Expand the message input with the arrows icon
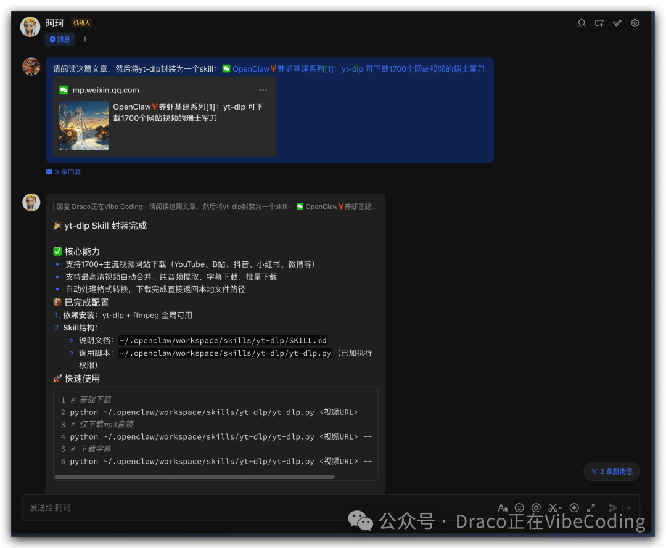 coord(591,508)
